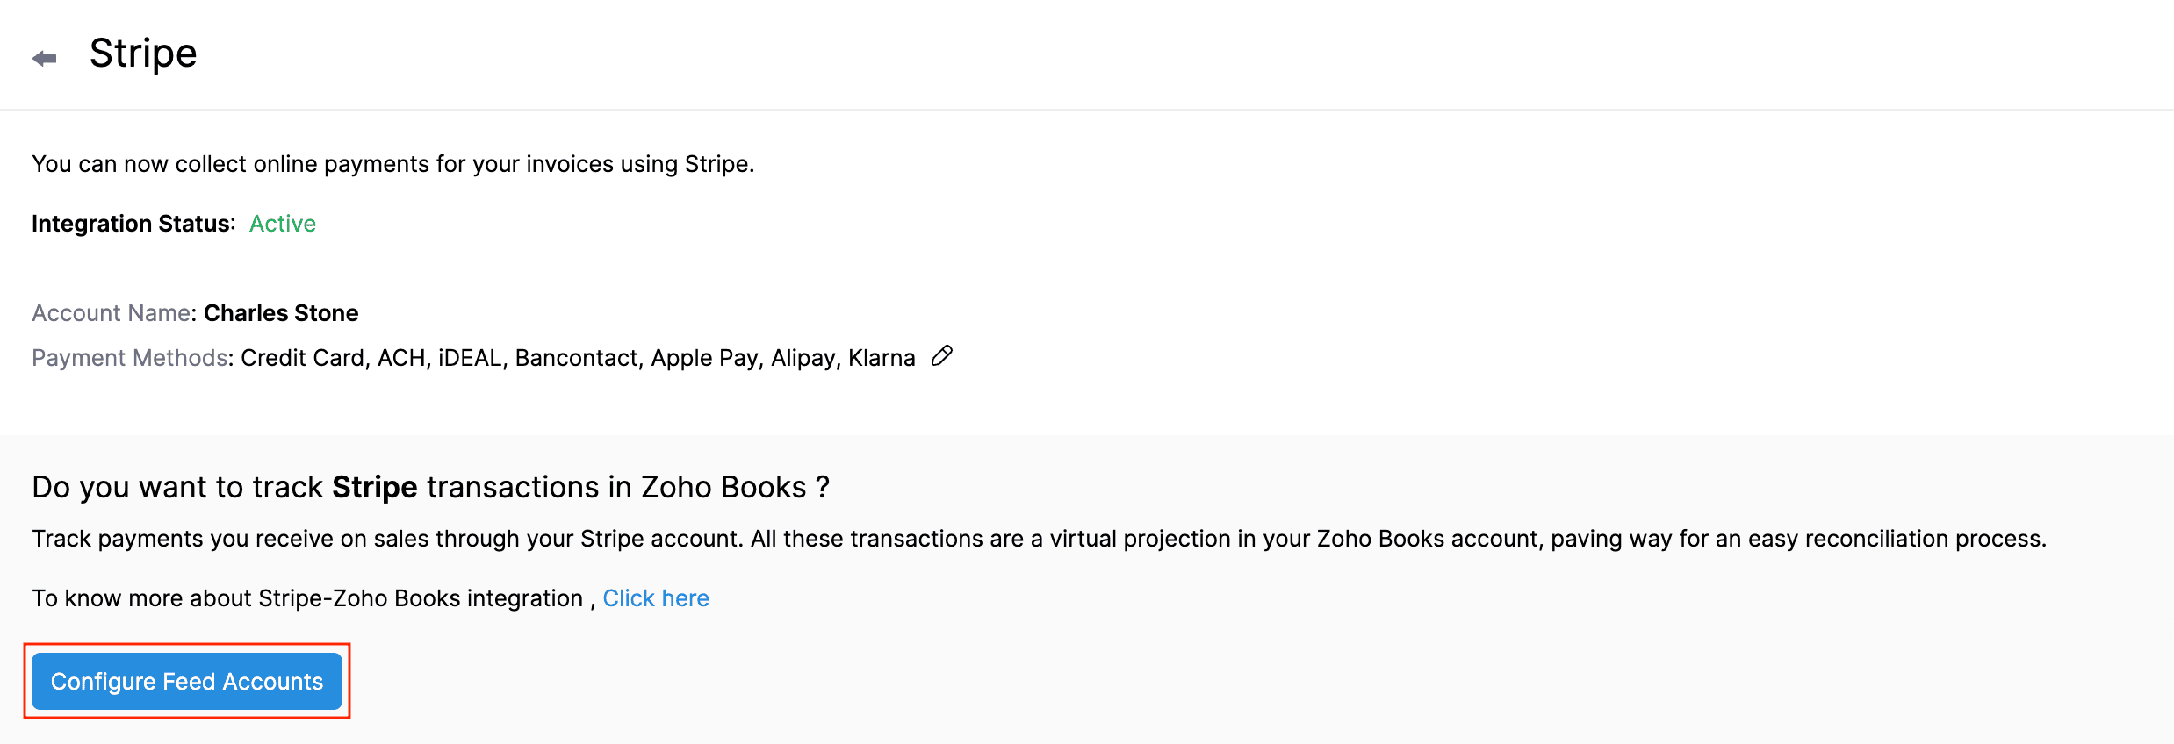2174x744 pixels.
Task: Select the Charles Stone account name
Action: coord(281,313)
